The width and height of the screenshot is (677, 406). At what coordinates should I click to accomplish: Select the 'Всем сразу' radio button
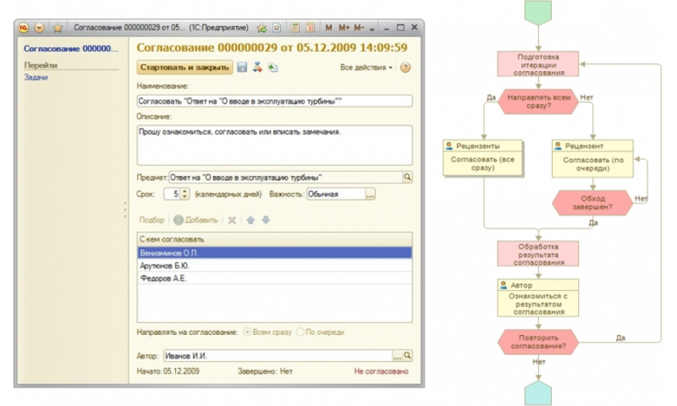coord(247,332)
